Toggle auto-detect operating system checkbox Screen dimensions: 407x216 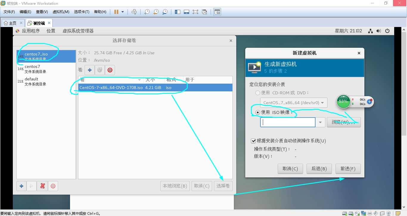(x=254, y=141)
